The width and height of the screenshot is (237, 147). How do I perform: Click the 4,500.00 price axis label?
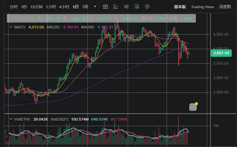[221, 34]
